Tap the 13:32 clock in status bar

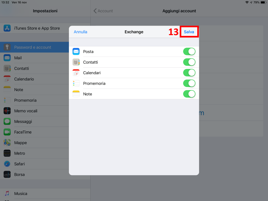click(5, 2)
